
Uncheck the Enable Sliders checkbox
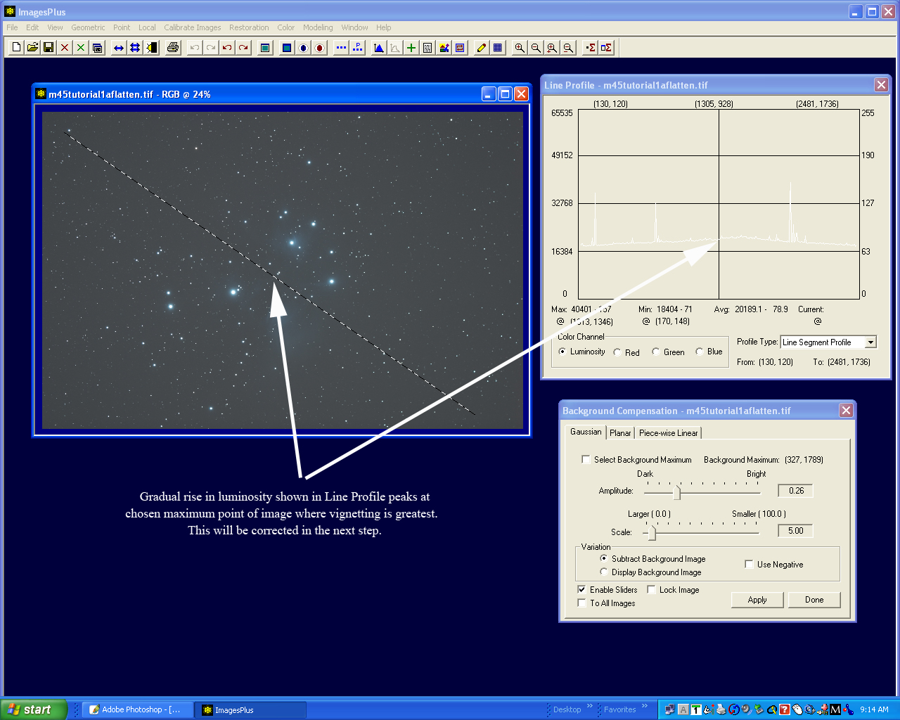(x=581, y=590)
